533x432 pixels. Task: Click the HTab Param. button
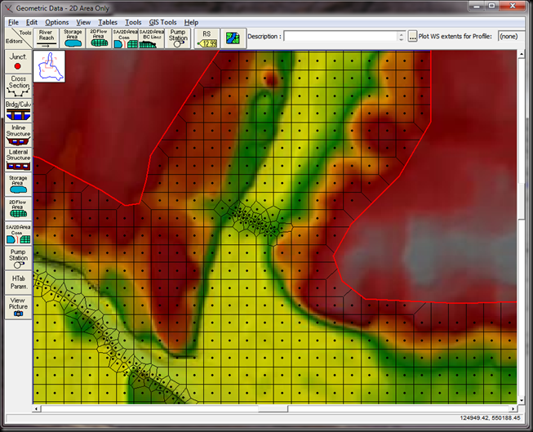[x=18, y=282]
